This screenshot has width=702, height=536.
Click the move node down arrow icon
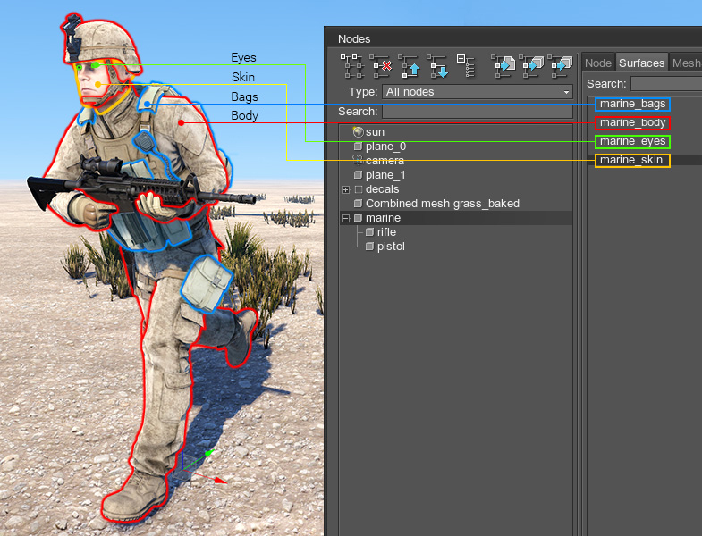pos(438,64)
